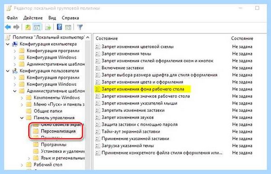The height and width of the screenshot is (174, 271).
Task: Click the Конфигурация компьютера computer icon
Action: [15, 44]
